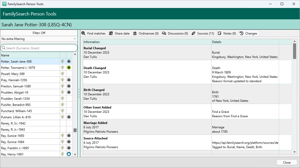Viewport: 300px width, 168px height.
Task: Click 'Reason: from Find a Grave' text
Action: [x=230, y=116]
